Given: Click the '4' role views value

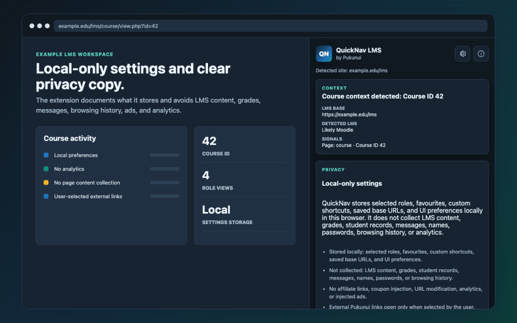Looking at the screenshot, I should (x=206, y=175).
